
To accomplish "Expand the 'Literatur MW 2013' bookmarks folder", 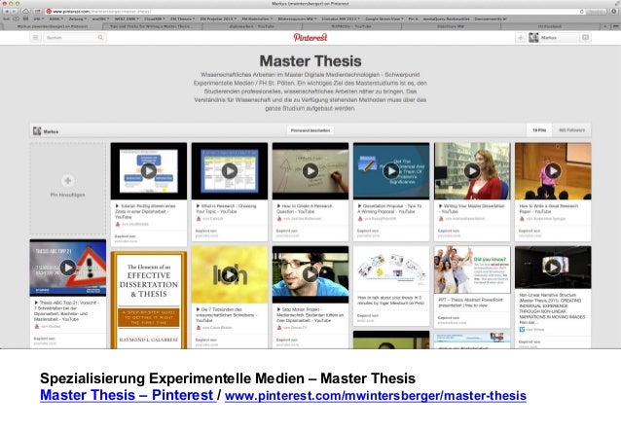I will [x=341, y=19].
